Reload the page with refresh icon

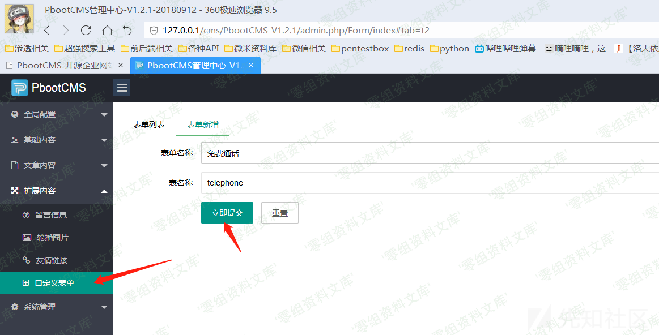[x=86, y=31]
